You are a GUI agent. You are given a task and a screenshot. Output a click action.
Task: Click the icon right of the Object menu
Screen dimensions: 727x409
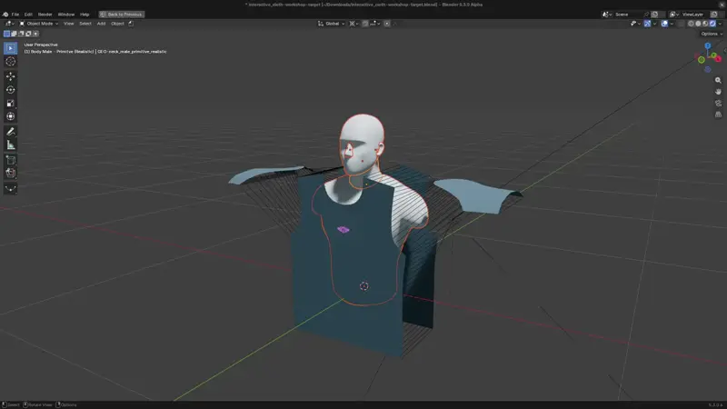131,24
